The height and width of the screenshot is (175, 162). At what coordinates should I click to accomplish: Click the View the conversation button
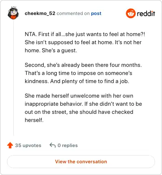81,162
